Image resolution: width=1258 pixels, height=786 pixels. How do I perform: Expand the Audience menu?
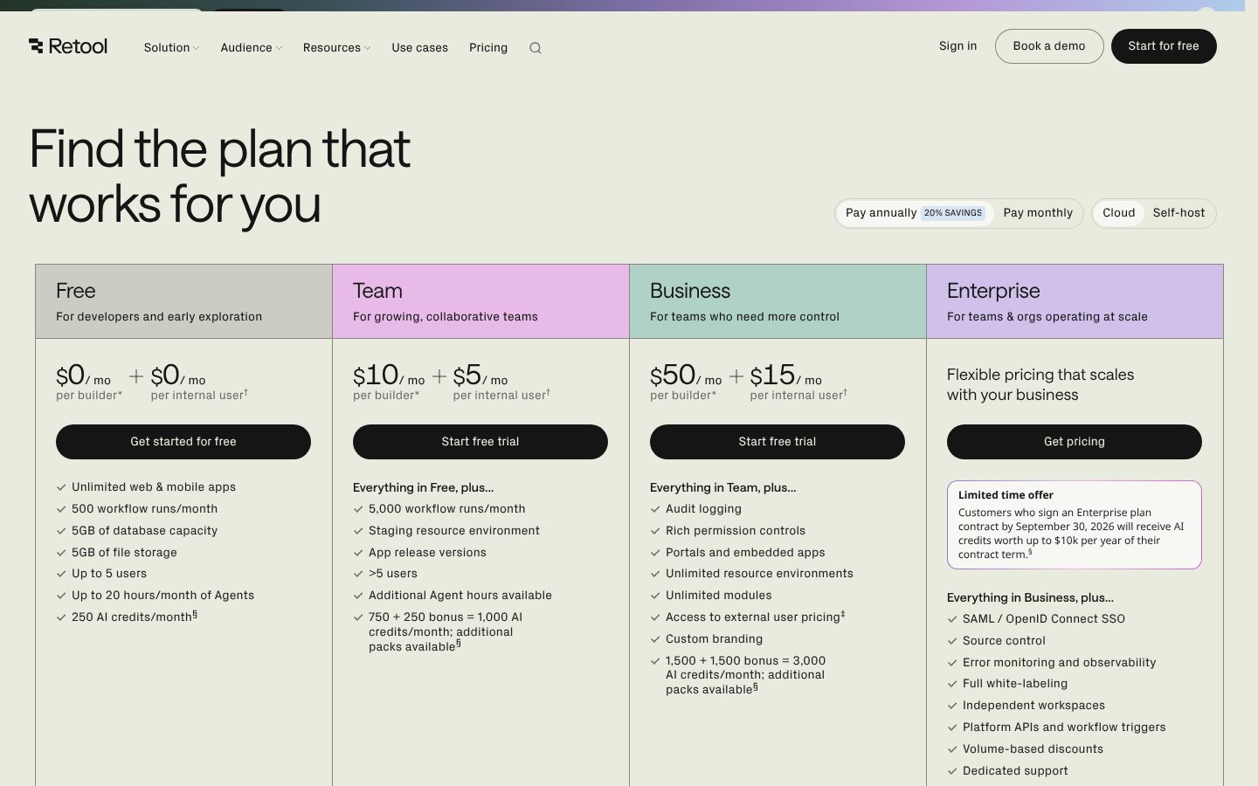[252, 48]
